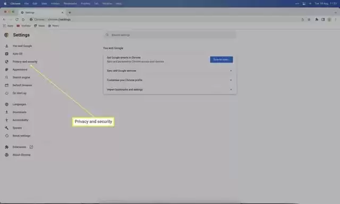340x204 pixels.
Task: Open the Bookmarks menu in menu bar
Action: (70, 4)
